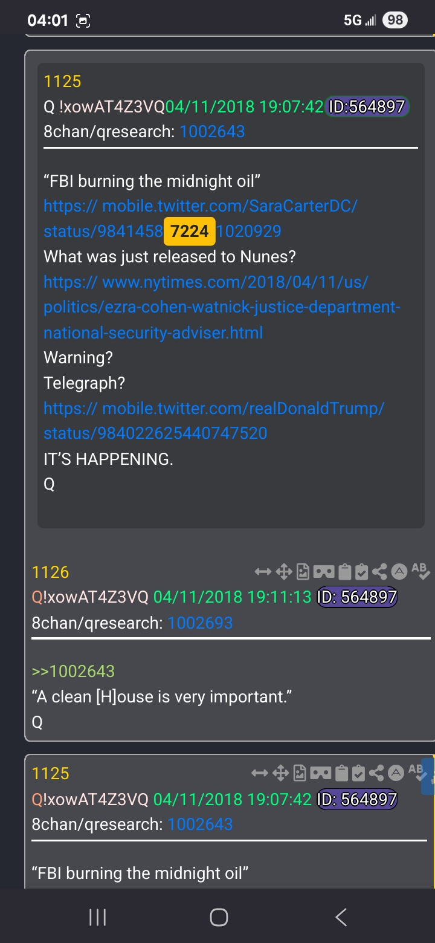Open the nytimes.com ezra-cohen-watnick article link
The height and width of the screenshot is (943, 435).
pos(222,307)
